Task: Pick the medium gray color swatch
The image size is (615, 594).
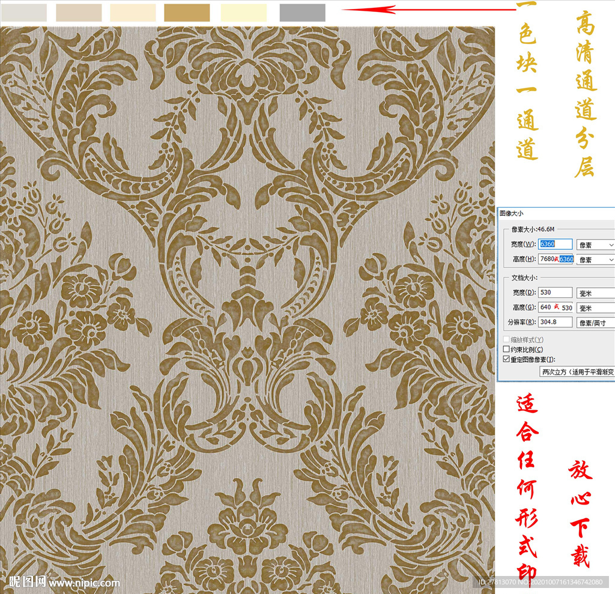Action: tap(303, 13)
